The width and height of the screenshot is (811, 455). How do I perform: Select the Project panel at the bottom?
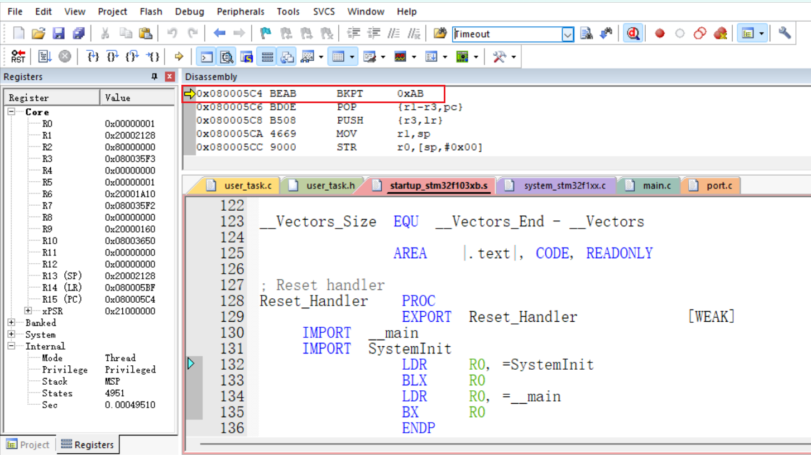28,444
